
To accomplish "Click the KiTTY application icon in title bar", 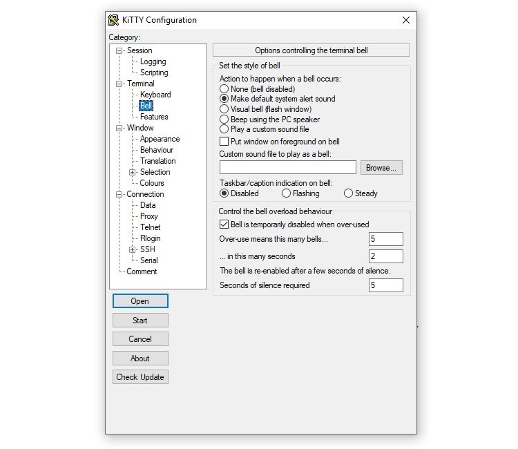I will 113,20.
